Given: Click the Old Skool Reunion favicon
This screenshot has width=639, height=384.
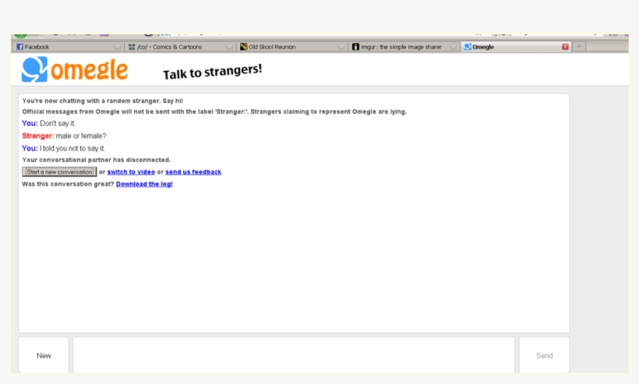Looking at the screenshot, I should (243, 47).
